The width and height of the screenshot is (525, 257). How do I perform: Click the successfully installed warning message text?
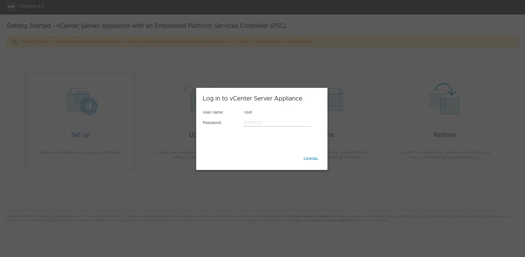coord(165,42)
